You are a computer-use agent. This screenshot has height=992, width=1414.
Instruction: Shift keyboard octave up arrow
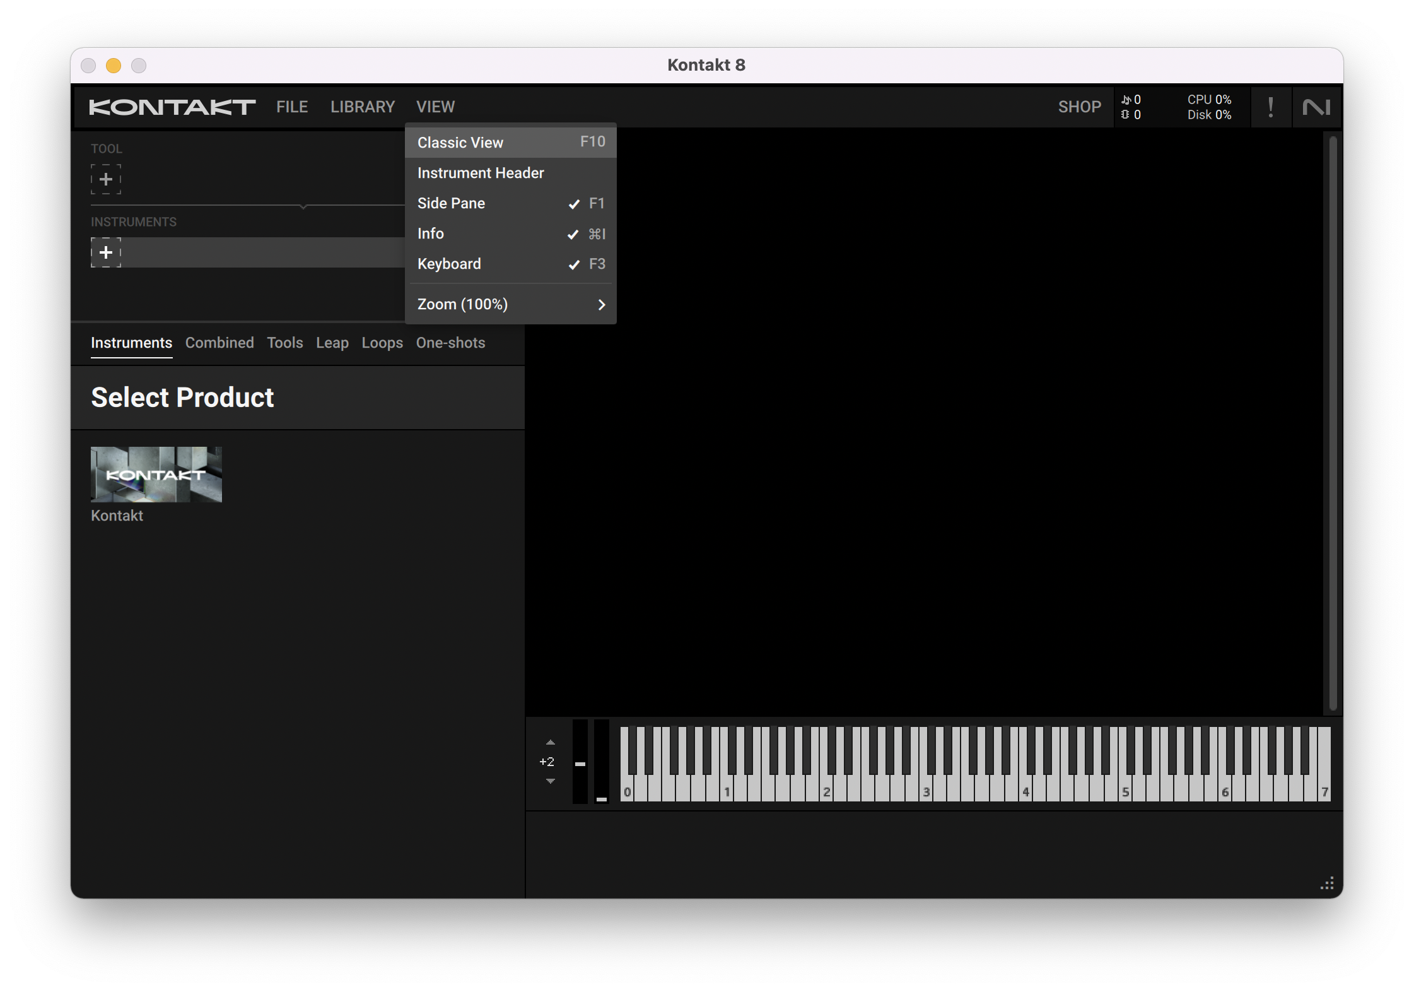[551, 743]
